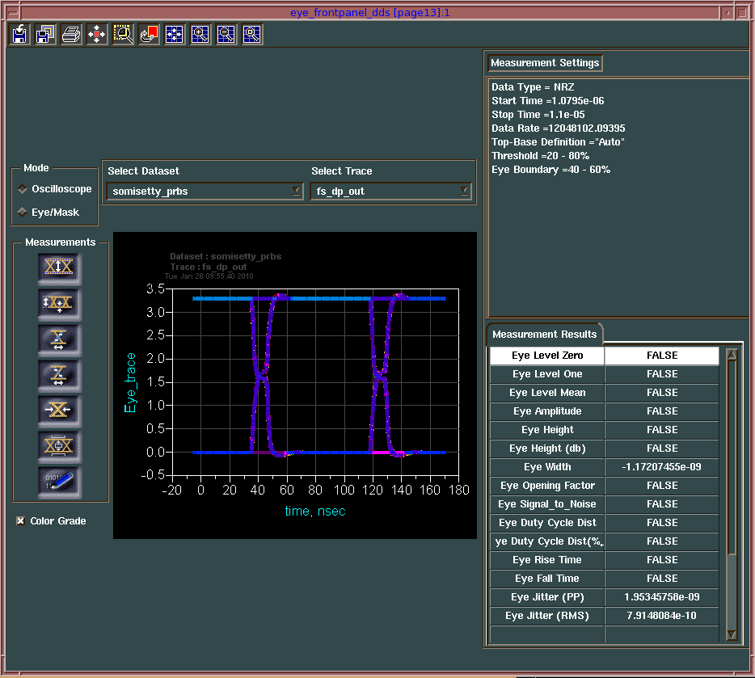
Task: Click the zoom-out toolbar icon
Action: tap(226, 34)
